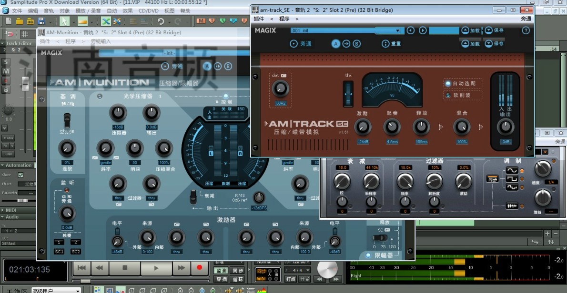
Task: Click previous preset arrow in am-track window
Action: (410, 30)
